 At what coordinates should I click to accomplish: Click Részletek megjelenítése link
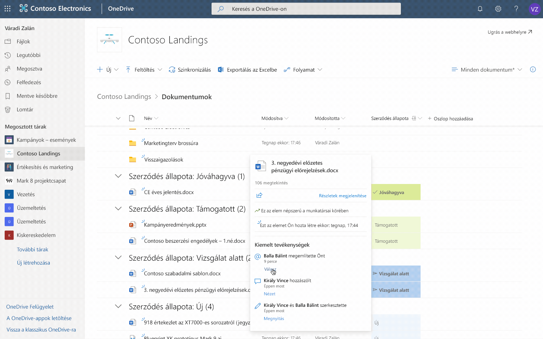tap(343, 196)
